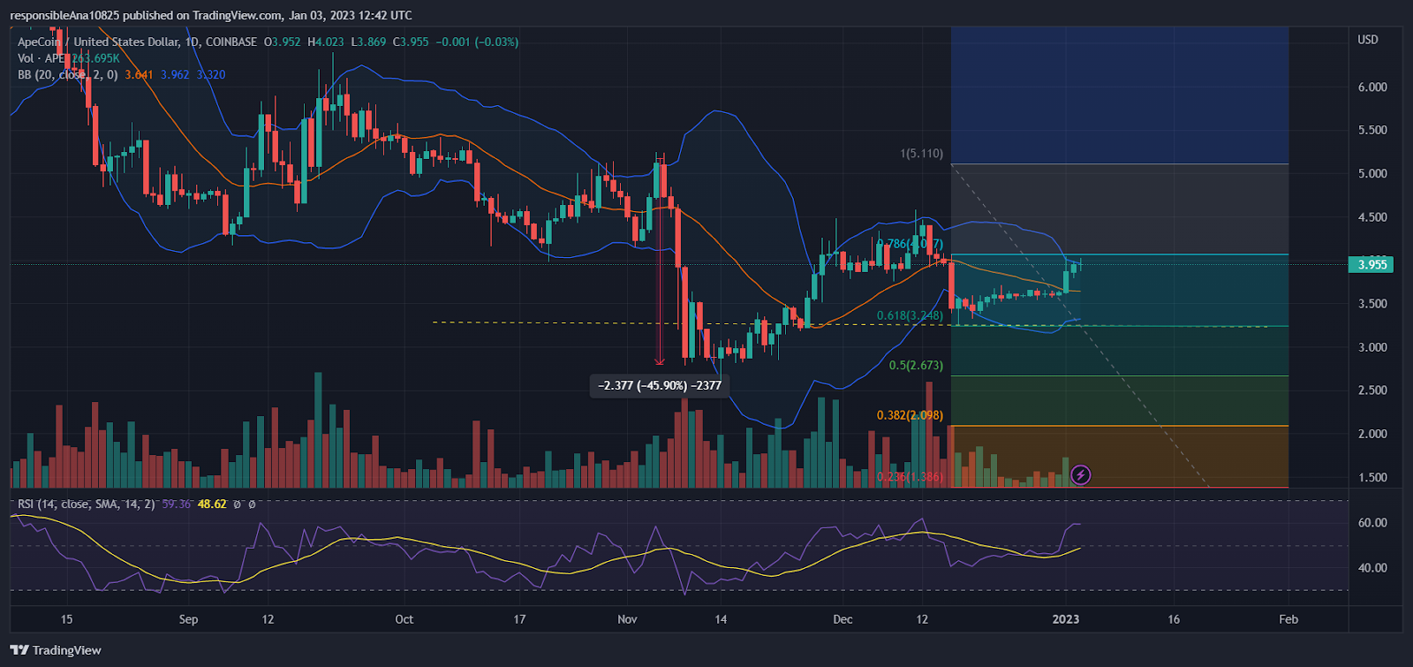
Task: Click the USD currency label
Action: point(1367,40)
